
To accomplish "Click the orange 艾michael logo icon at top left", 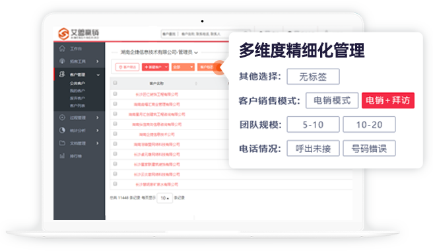I will (x=63, y=34).
